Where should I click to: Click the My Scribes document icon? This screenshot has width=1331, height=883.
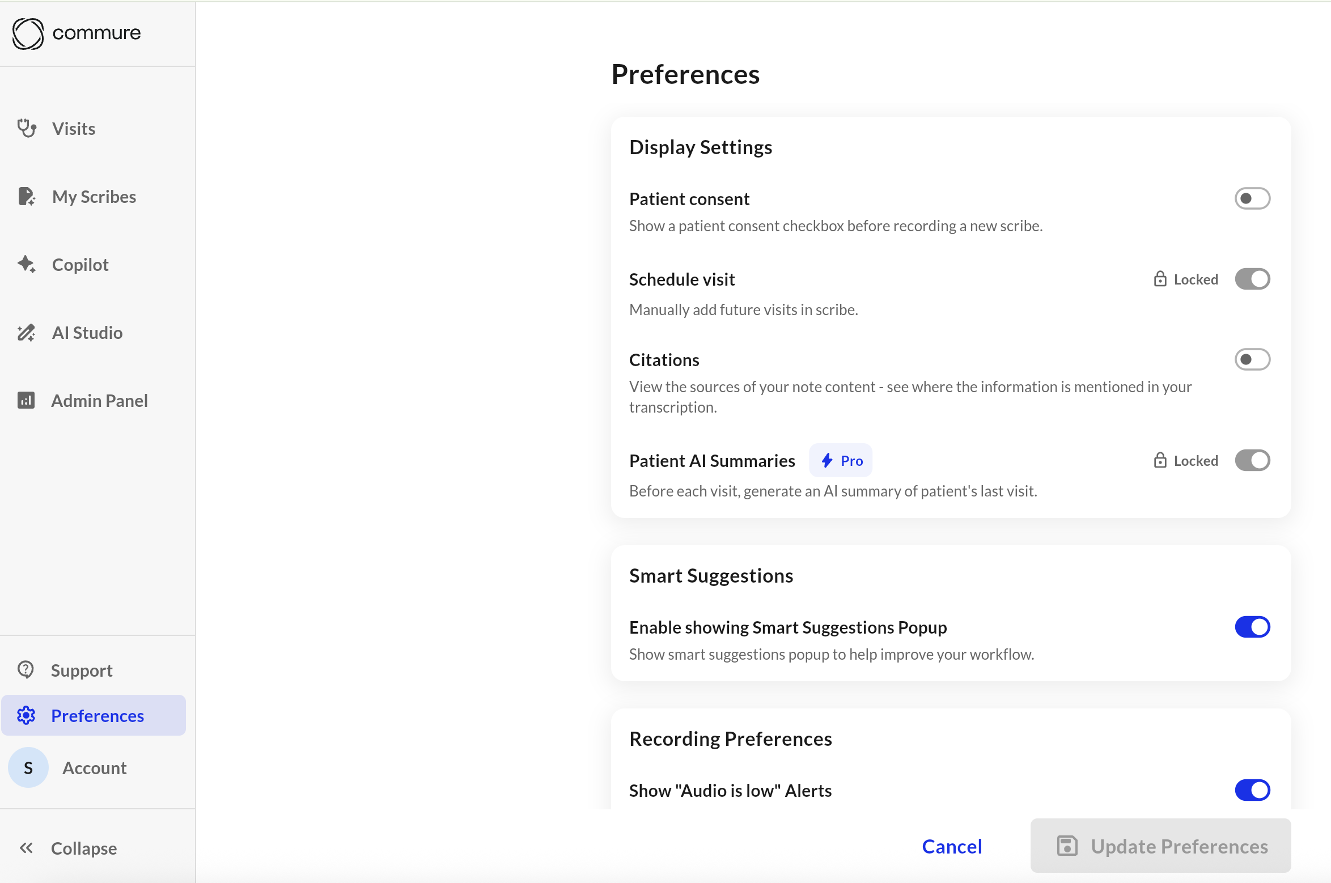pos(26,197)
